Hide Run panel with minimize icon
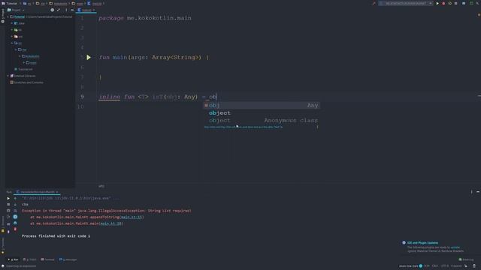The width and height of the screenshot is (481, 270). tap(478, 192)
